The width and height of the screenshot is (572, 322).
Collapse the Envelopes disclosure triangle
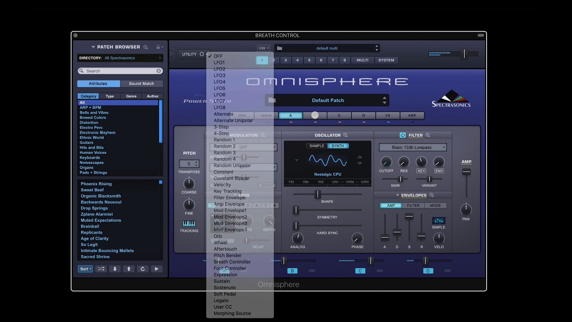(x=397, y=195)
